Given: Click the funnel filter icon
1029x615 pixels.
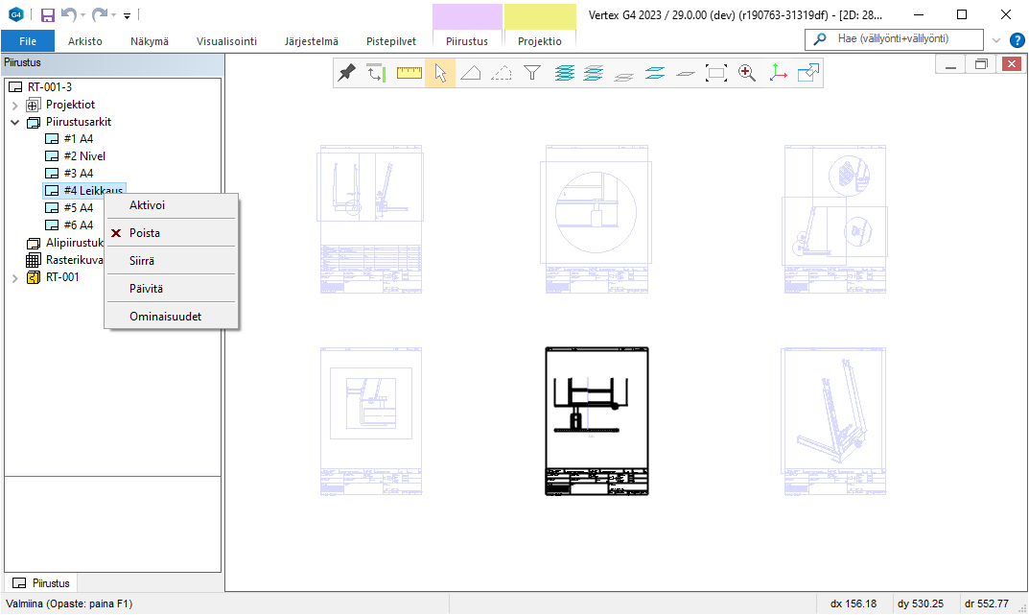Looking at the screenshot, I should click(532, 73).
